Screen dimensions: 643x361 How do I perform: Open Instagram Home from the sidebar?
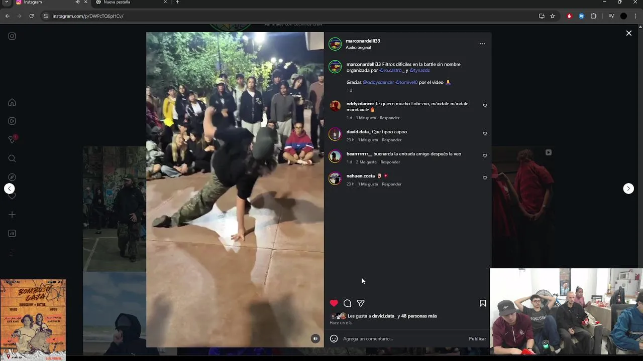(12, 102)
